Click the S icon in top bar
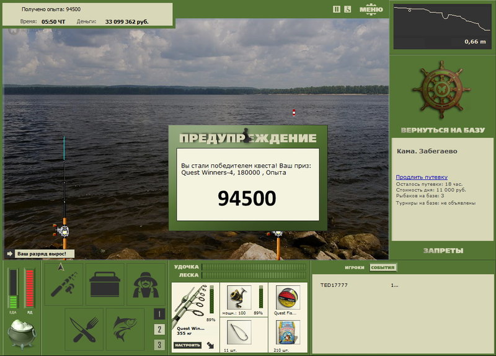 pos(347,9)
